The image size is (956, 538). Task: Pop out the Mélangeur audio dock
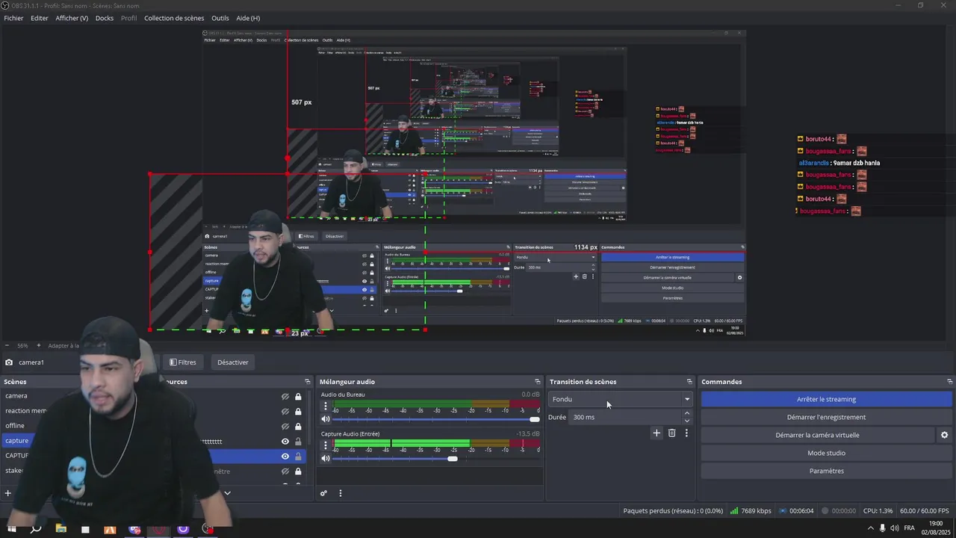537,382
